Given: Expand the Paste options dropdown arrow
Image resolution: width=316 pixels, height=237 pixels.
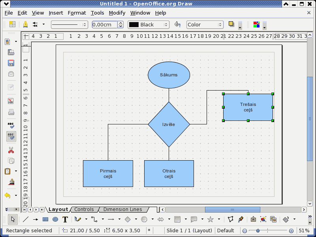Looking at the screenshot, I should point(16,171).
